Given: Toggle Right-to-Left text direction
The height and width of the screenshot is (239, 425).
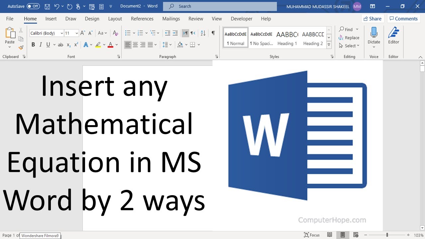Looking at the screenshot, I should (x=193, y=33).
